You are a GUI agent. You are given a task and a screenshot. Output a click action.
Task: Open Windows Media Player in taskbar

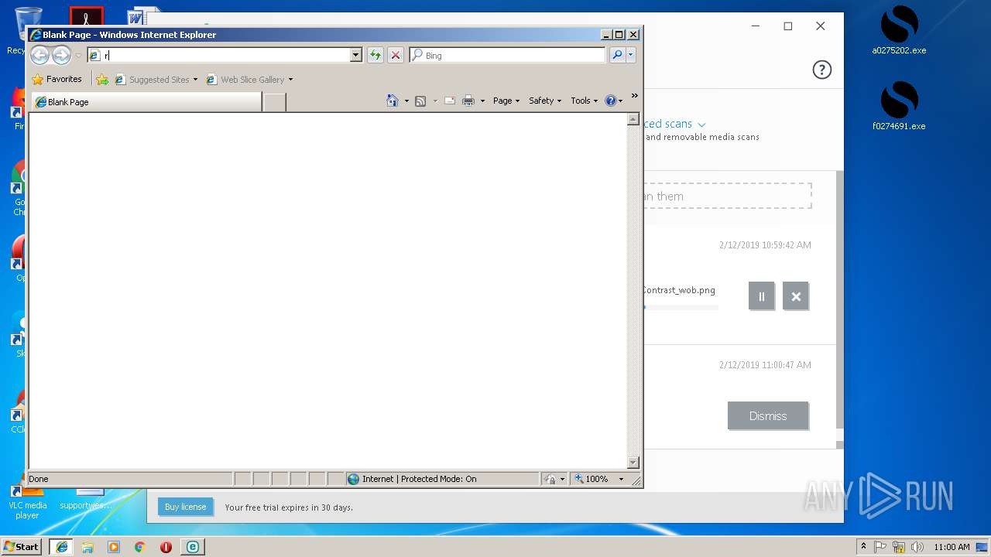tap(114, 547)
